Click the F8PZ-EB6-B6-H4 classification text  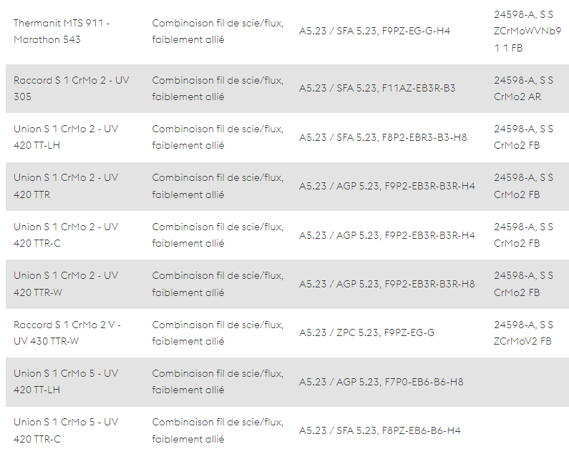click(379, 431)
